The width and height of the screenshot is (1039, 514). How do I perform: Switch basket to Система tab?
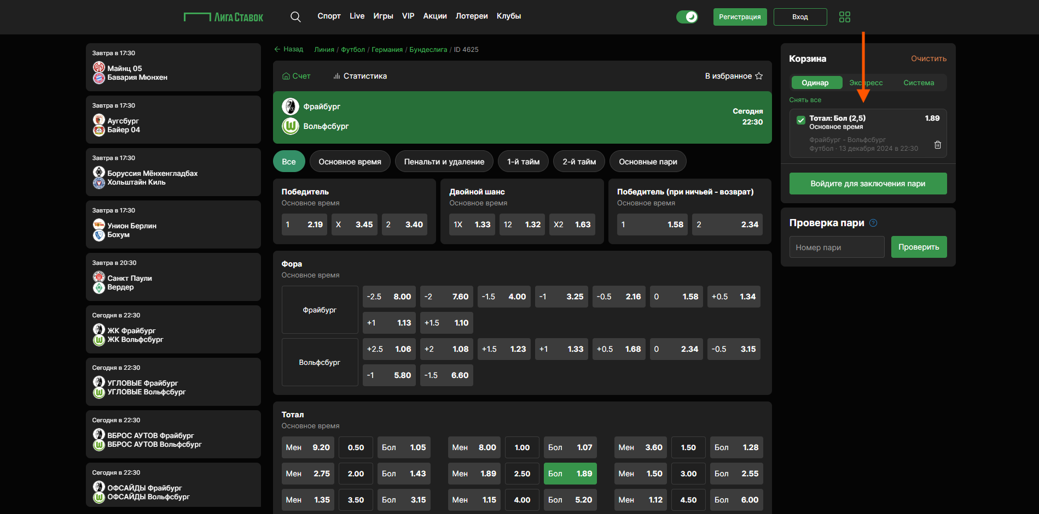(918, 83)
